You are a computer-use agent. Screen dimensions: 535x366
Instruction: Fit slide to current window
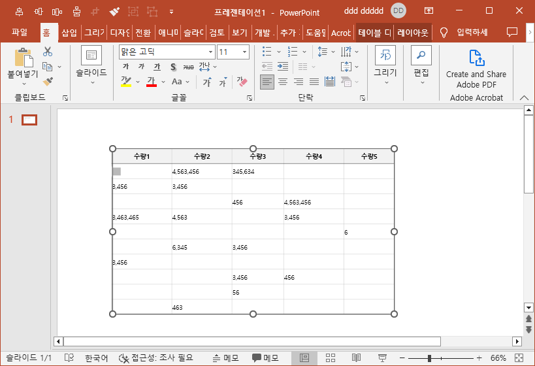click(519, 358)
